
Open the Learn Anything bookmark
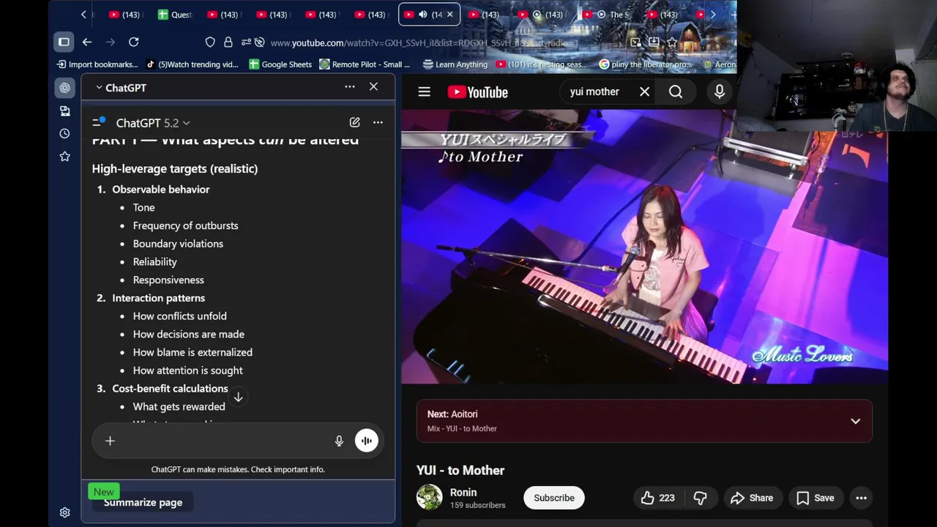(x=455, y=64)
